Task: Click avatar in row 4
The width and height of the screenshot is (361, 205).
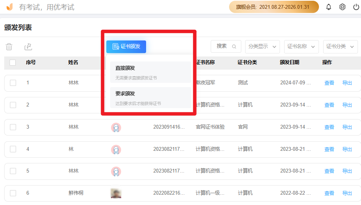Action: point(116,150)
